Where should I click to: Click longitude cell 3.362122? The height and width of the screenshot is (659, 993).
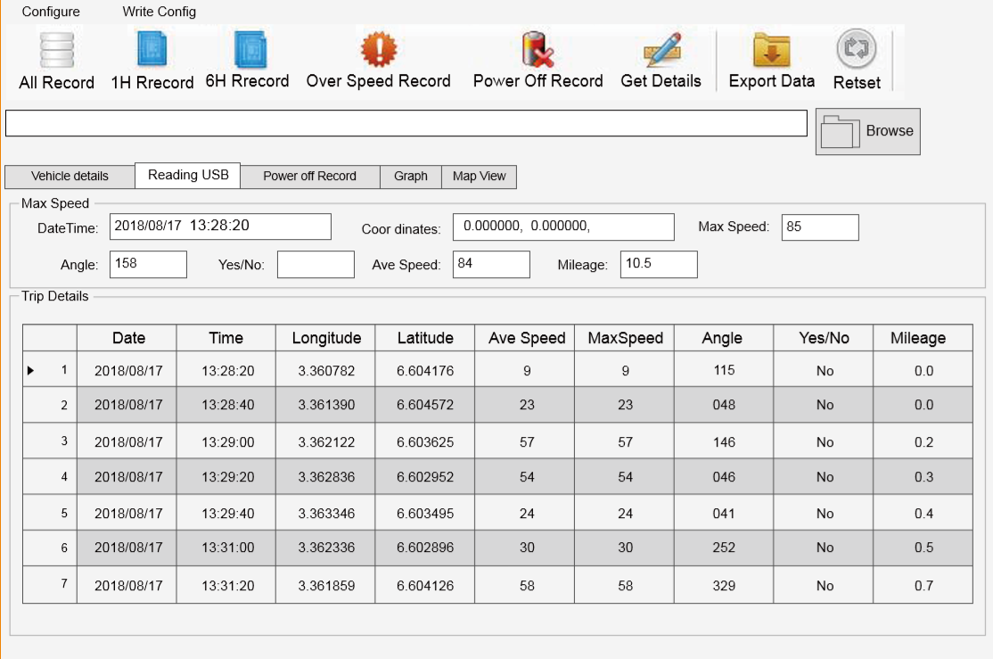[x=325, y=441]
